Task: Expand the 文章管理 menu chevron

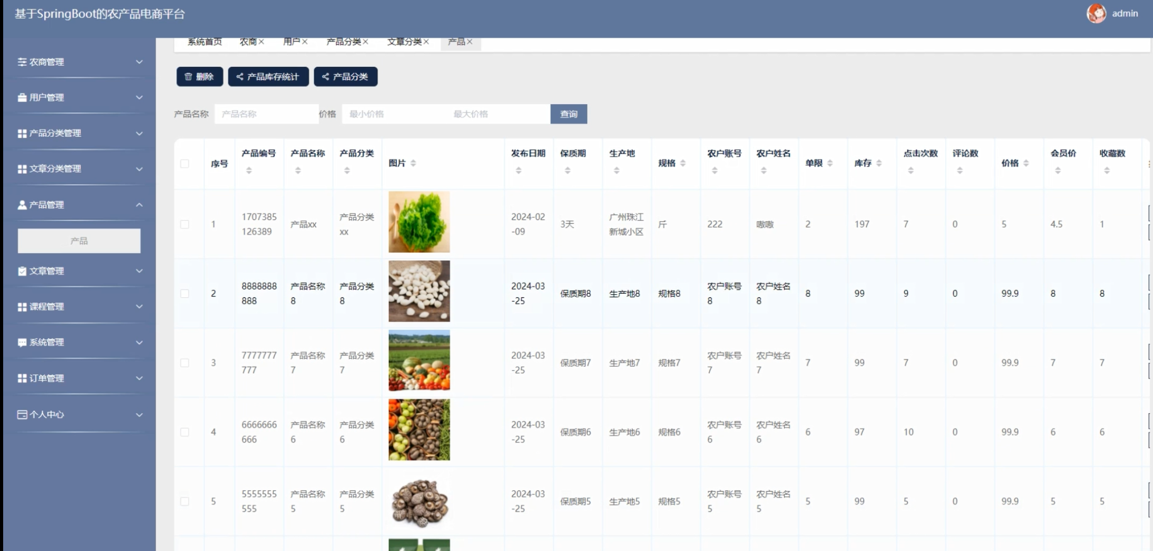Action: pyautogui.click(x=139, y=271)
